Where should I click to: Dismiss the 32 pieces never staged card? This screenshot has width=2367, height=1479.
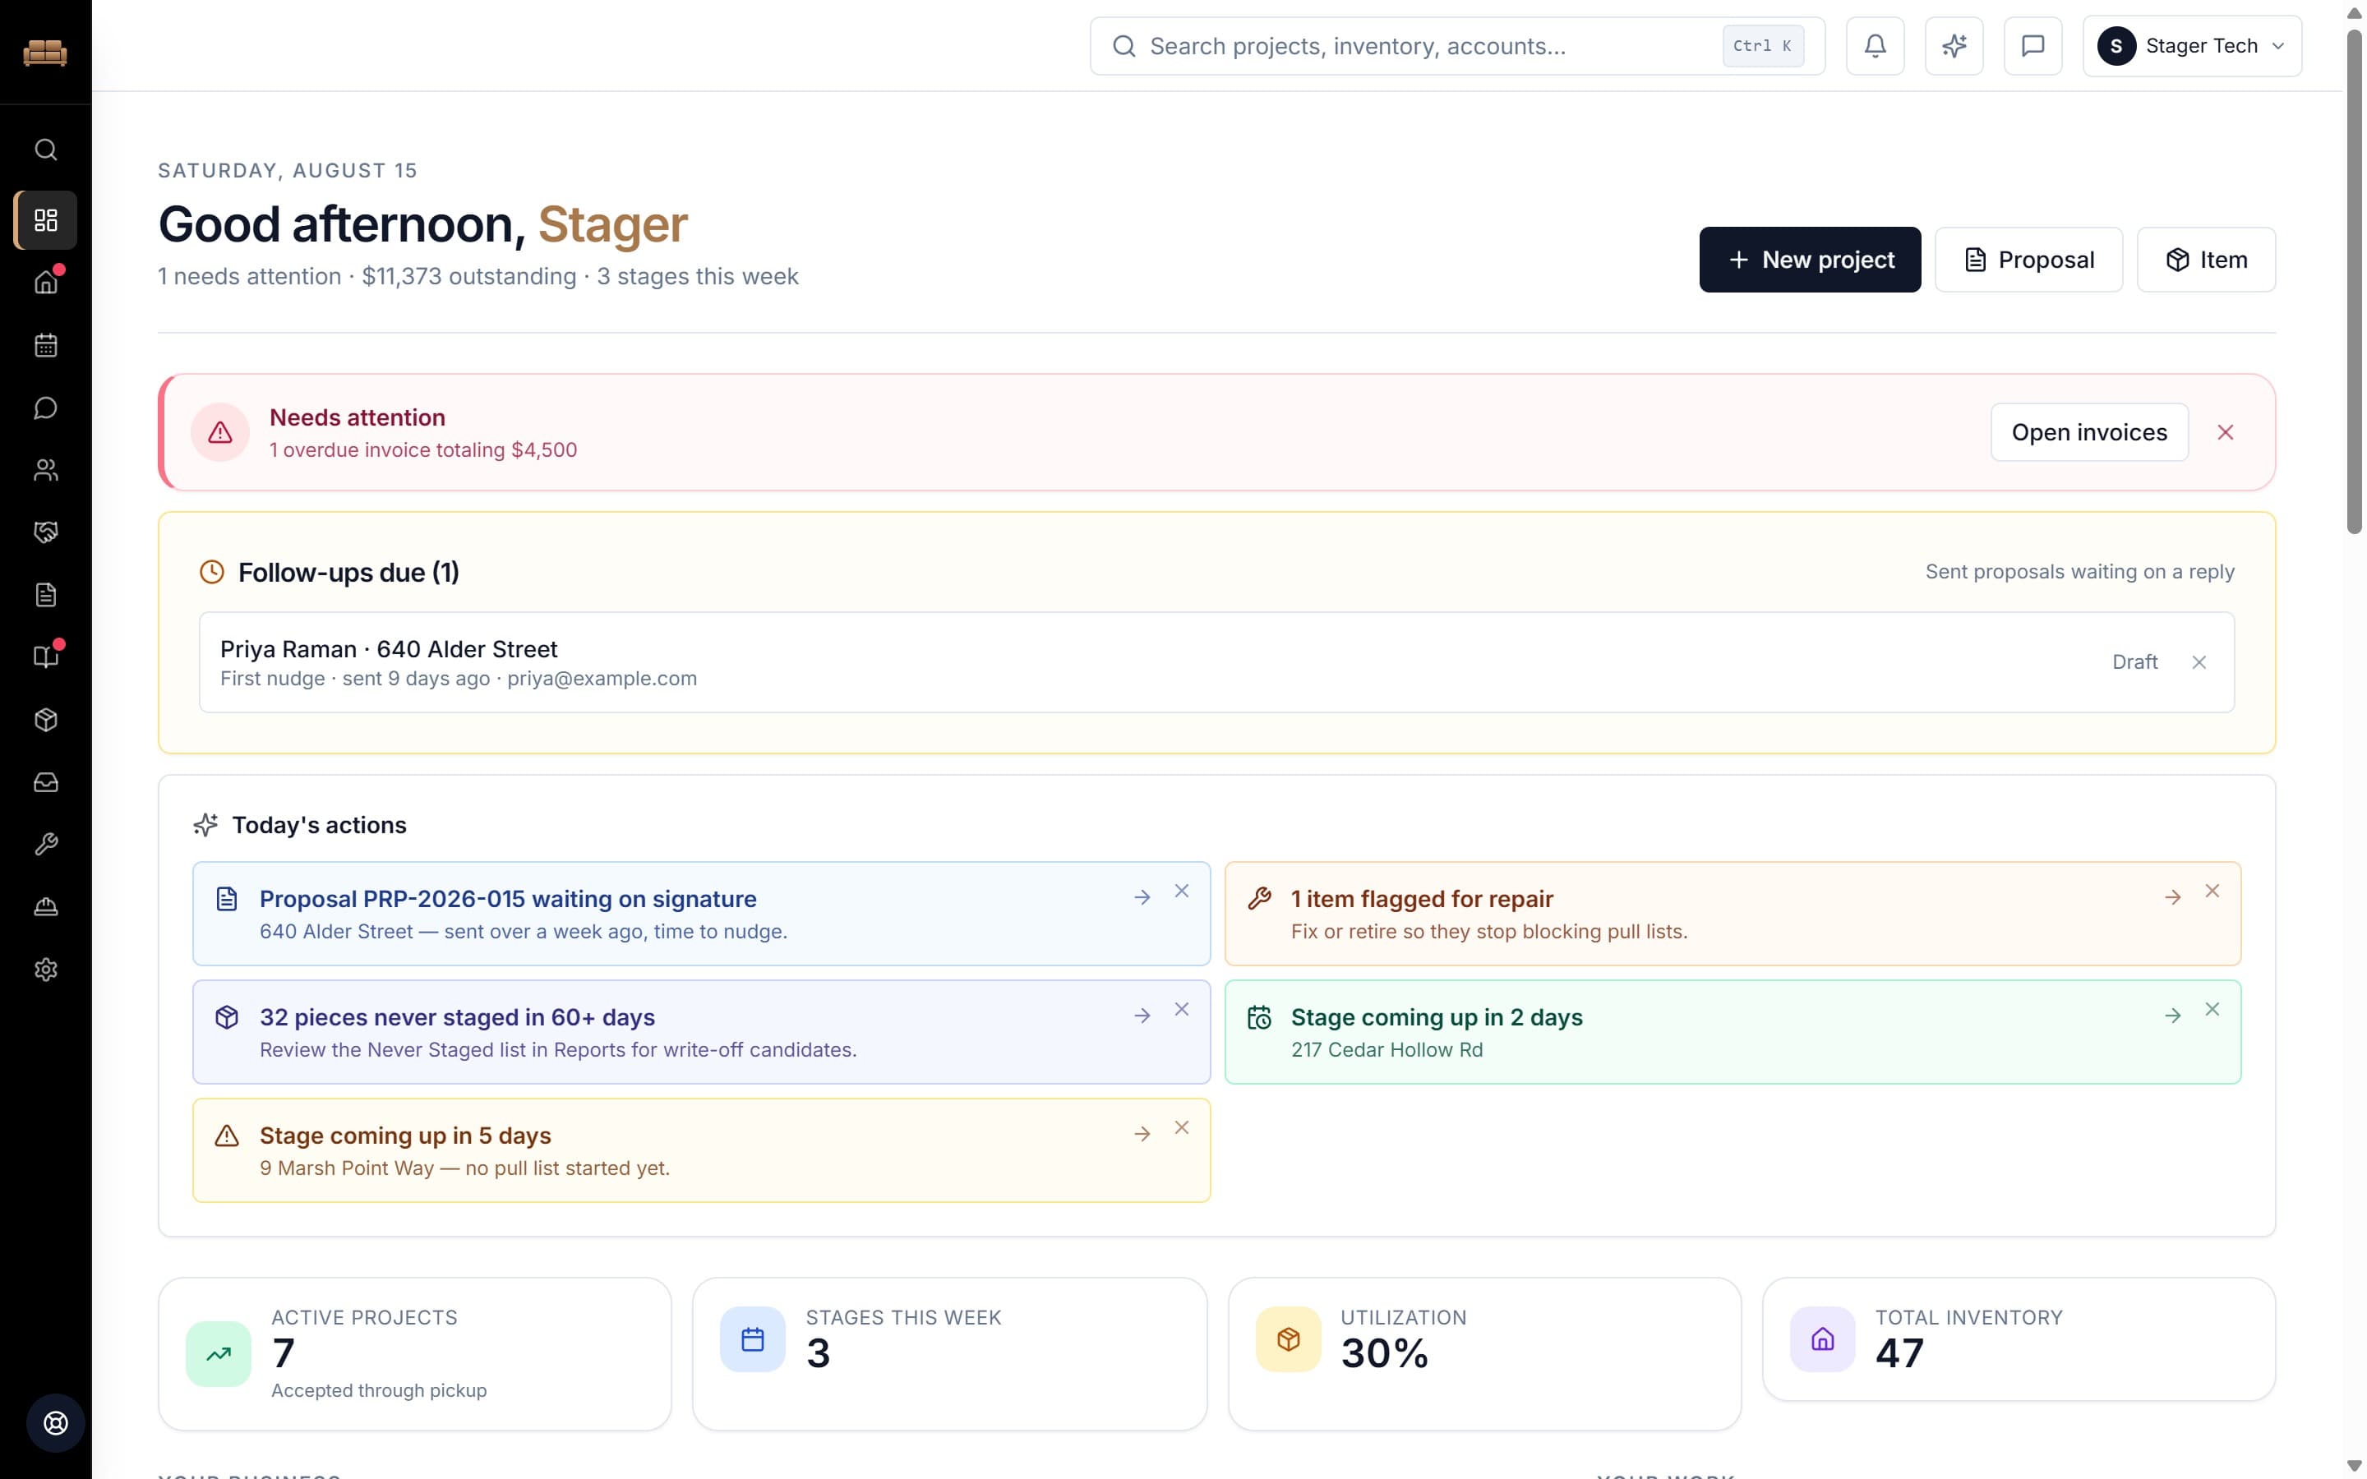(1182, 1010)
